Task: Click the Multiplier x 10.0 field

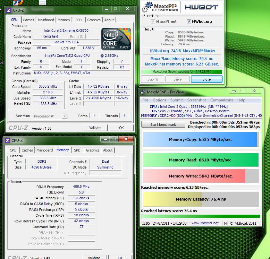Action: pos(48,92)
